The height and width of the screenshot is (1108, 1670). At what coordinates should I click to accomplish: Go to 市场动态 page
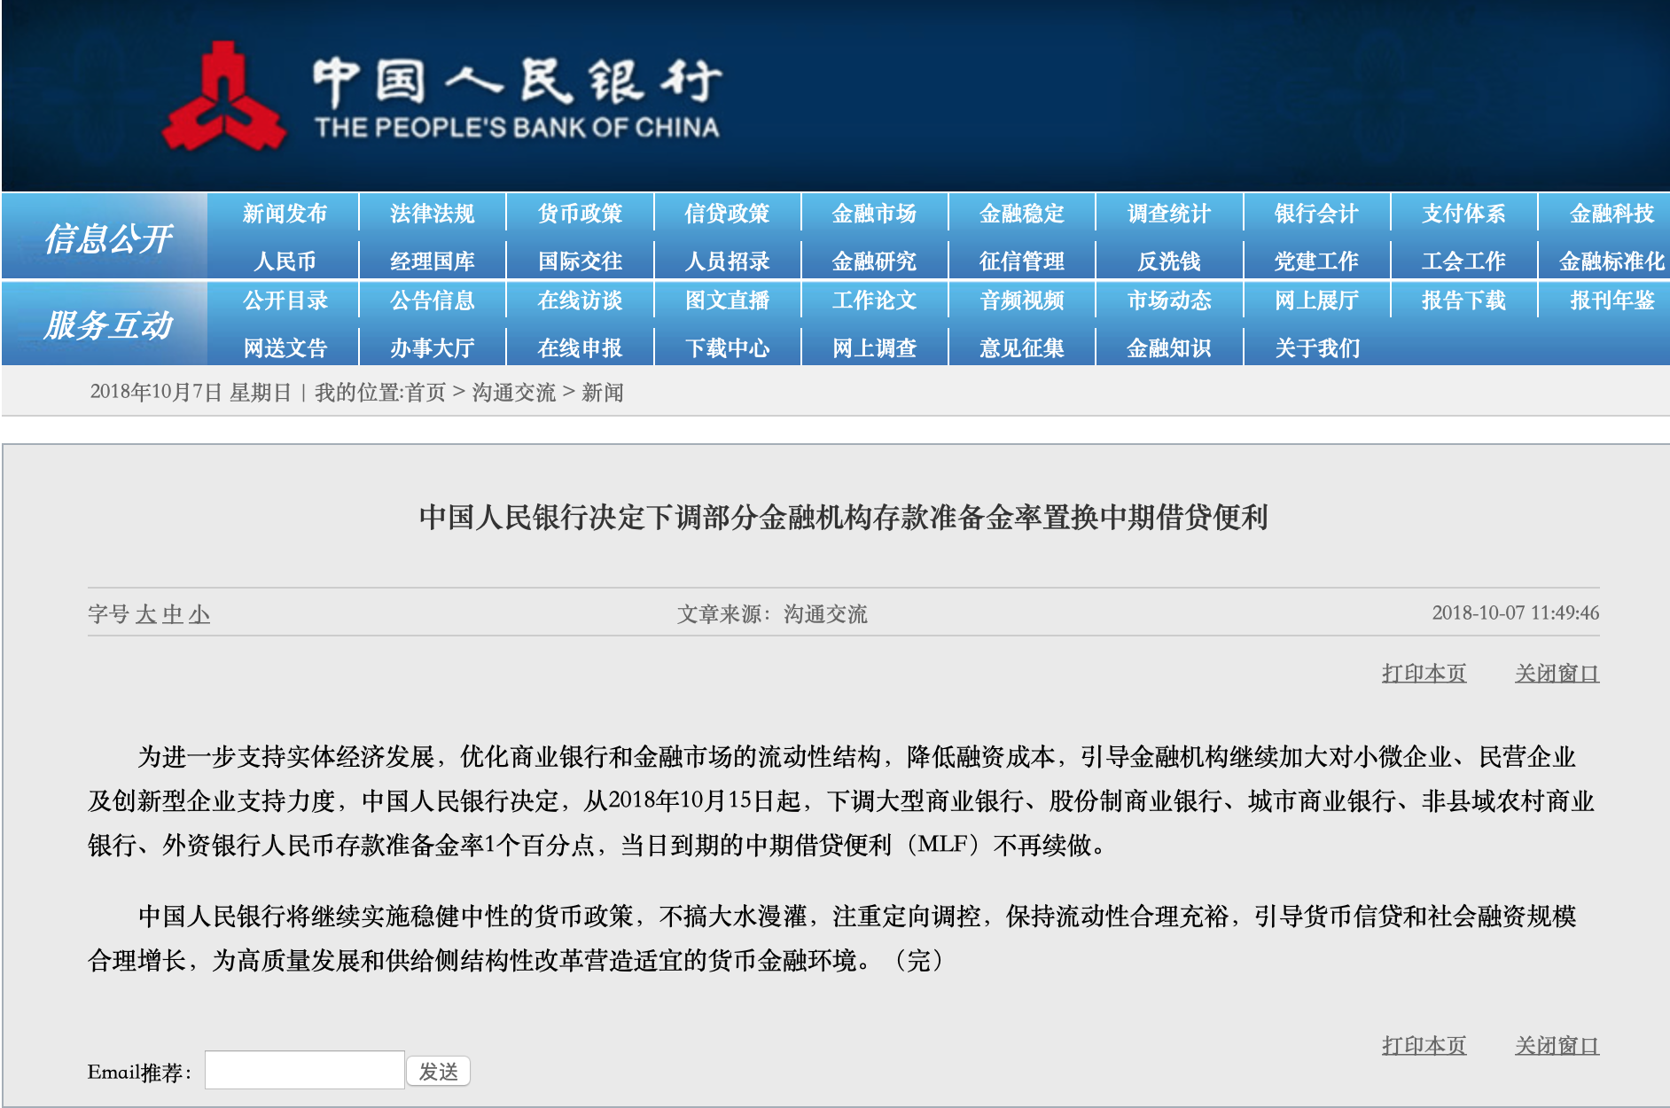coord(1169,300)
